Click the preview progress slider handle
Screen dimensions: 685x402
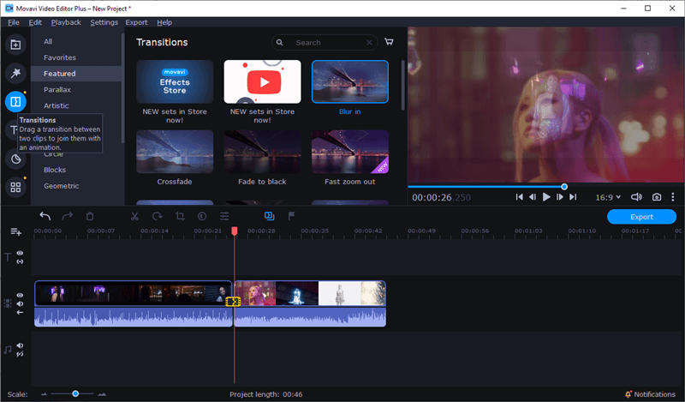click(x=564, y=187)
